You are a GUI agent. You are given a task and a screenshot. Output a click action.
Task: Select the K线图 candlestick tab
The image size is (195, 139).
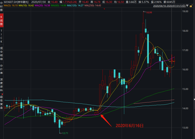coord(1,20)
